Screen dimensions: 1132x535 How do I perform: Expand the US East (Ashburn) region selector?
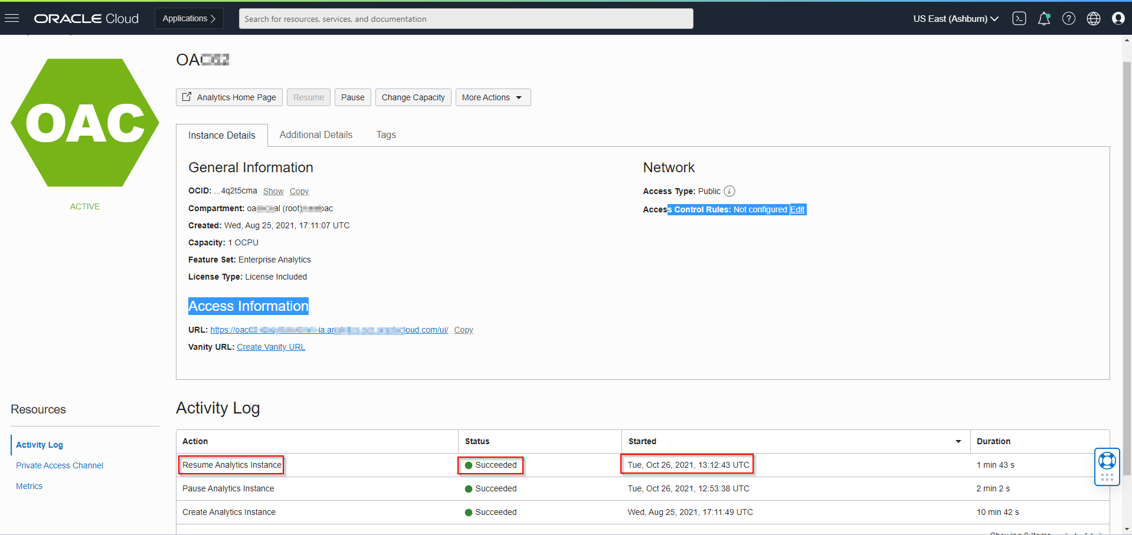(x=956, y=19)
